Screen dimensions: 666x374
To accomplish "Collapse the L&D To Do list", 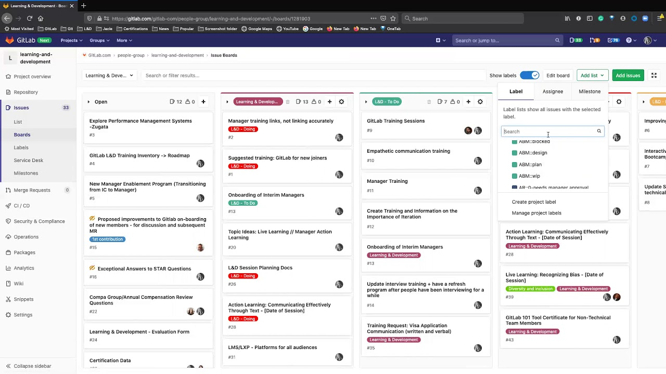I will 366,102.
